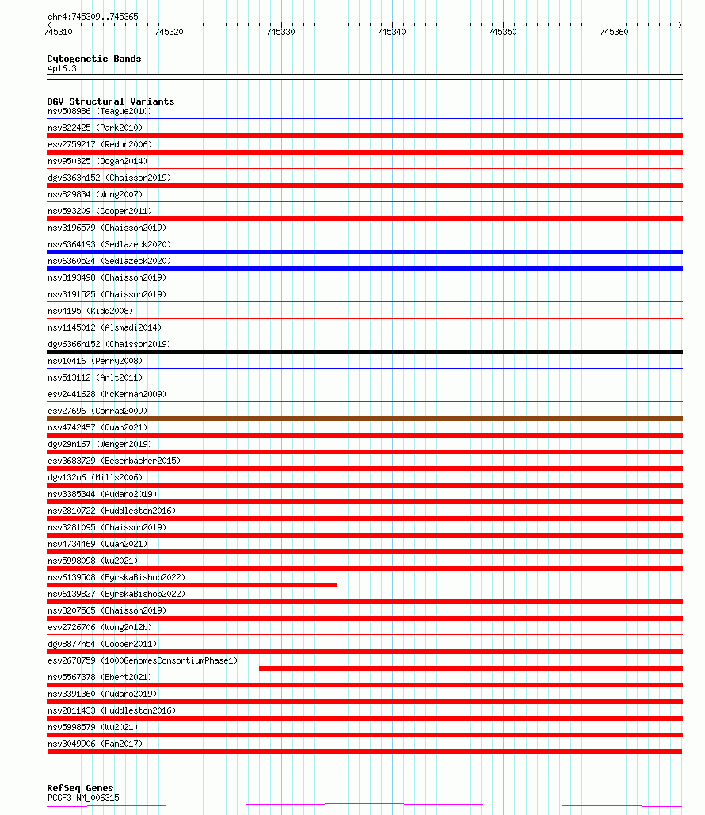Click ruler position 745310
This screenshot has height=815, width=705.
58,32
